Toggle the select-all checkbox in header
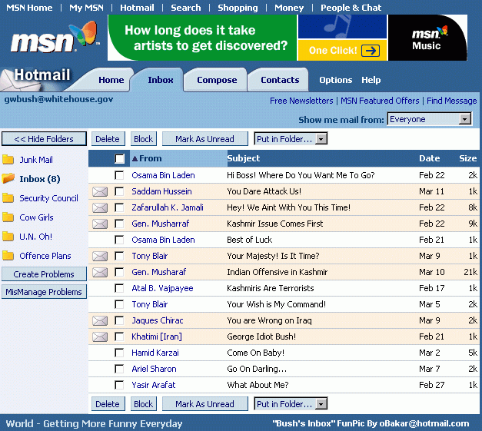The image size is (482, 431). coord(119,158)
